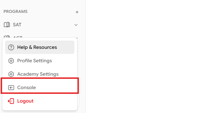Choose Profile Settings in the popup menu
Screen dimensions: 198x113
pos(34,61)
